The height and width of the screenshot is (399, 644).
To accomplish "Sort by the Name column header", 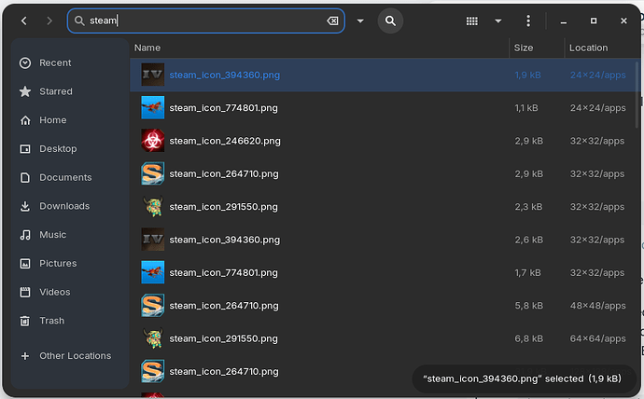I will click(147, 48).
